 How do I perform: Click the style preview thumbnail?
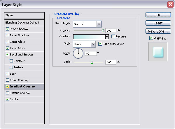158,52
